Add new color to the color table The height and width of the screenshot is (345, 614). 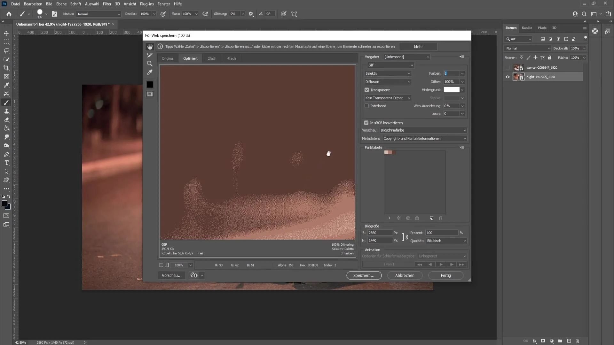pos(432,218)
